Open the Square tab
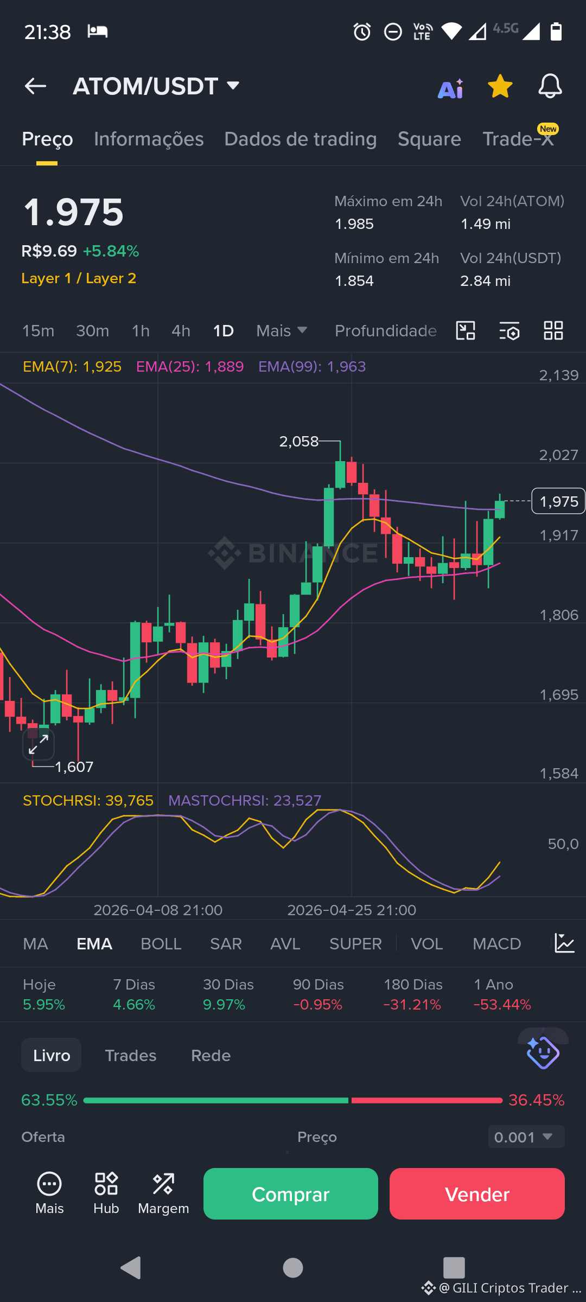Viewport: 586px width, 1302px height. coord(429,139)
